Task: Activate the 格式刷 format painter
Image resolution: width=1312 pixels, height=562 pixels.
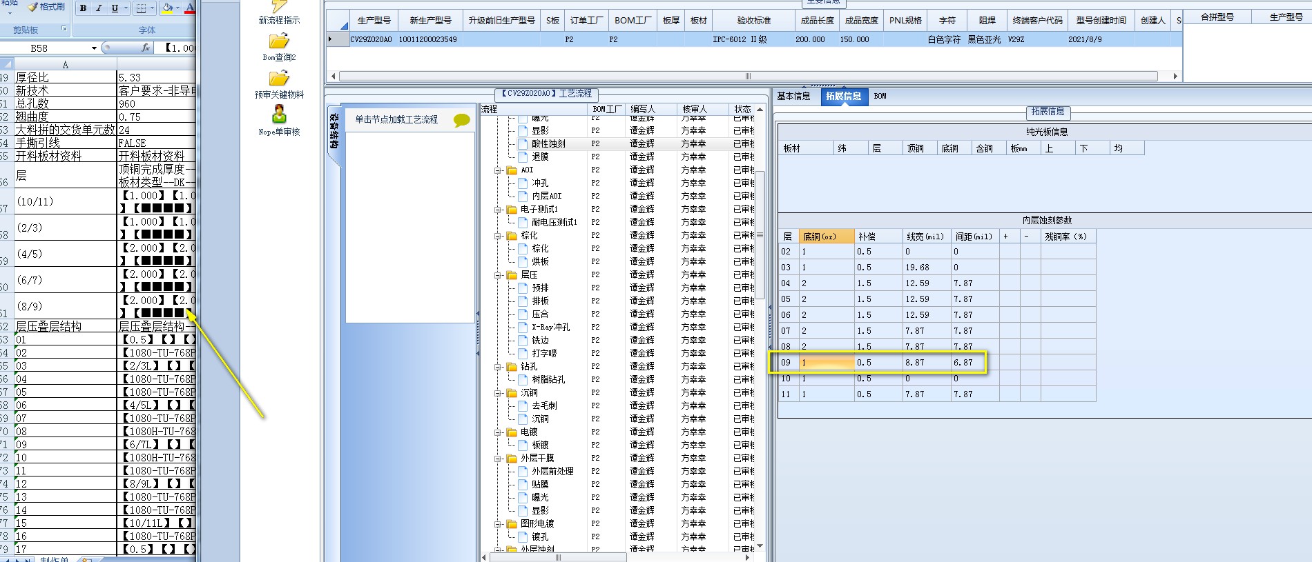Action: click(47, 7)
